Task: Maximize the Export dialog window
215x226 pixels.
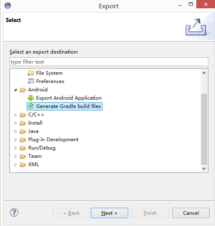Action: (x=191, y=4)
